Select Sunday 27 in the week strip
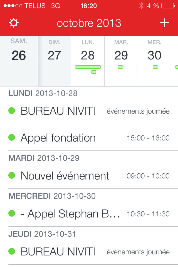The height and width of the screenshot is (268, 178). coord(55,61)
